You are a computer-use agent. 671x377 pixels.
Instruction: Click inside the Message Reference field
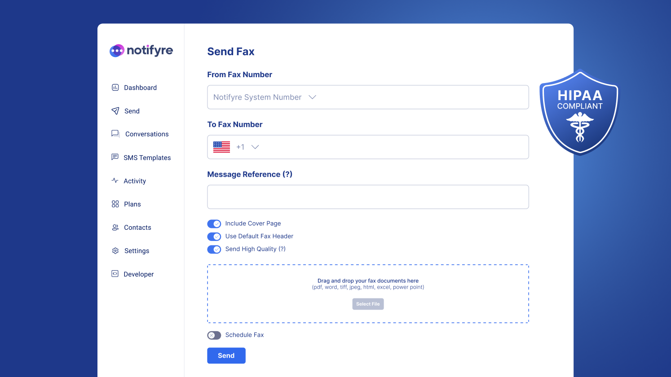click(368, 197)
